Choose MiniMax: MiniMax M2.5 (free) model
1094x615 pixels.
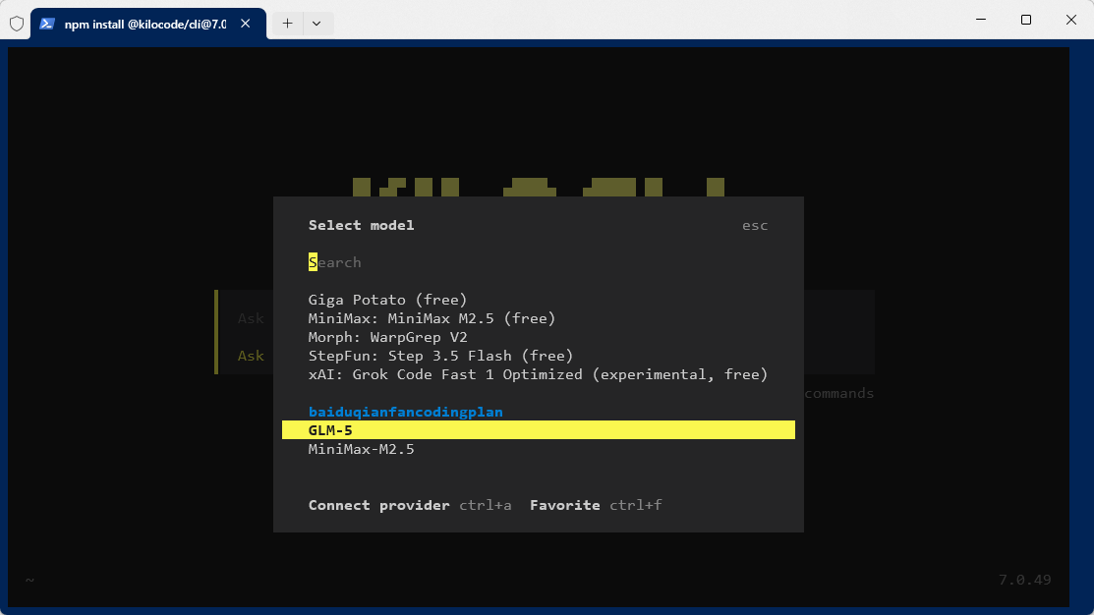coord(432,318)
